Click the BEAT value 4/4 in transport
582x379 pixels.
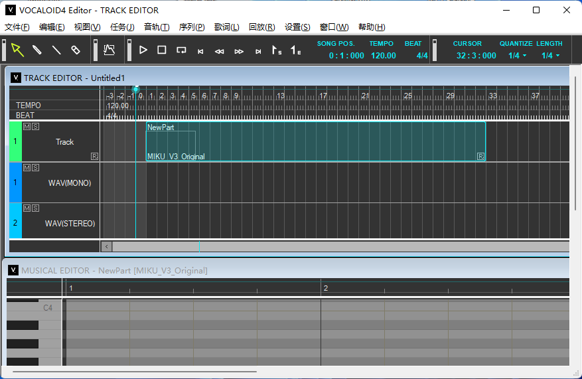(422, 56)
